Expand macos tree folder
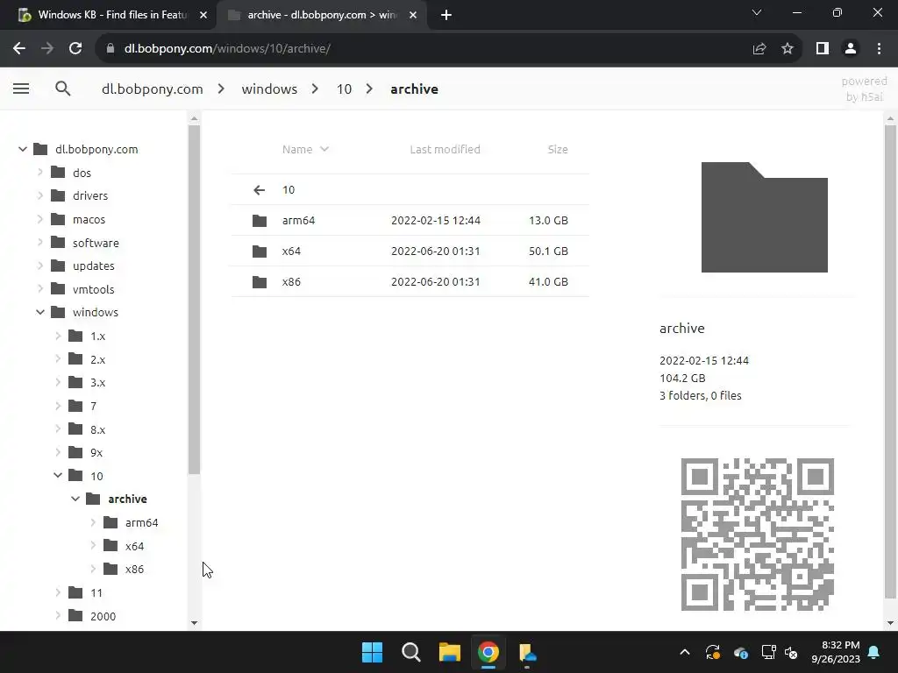898x673 pixels. pyautogui.click(x=40, y=219)
